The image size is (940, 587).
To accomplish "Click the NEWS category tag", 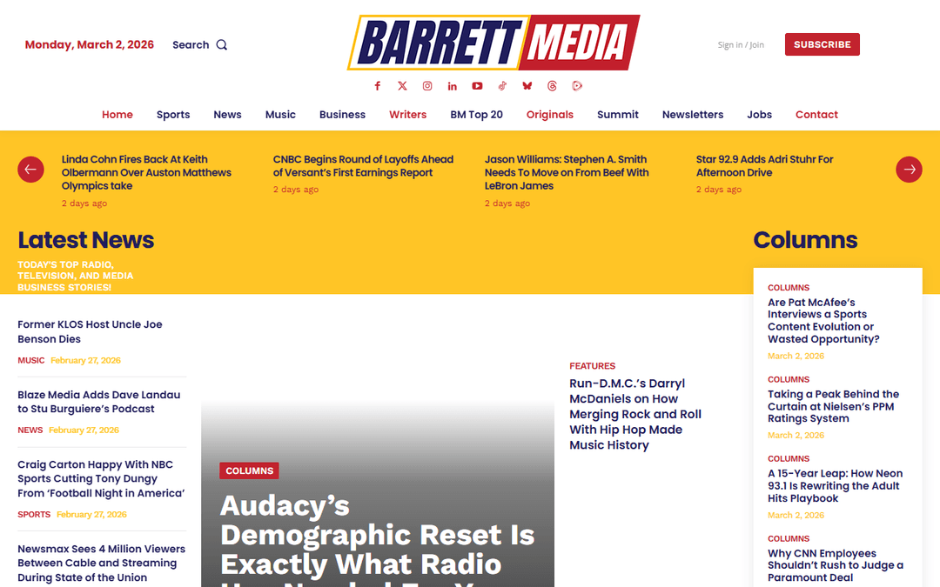I will click(30, 430).
